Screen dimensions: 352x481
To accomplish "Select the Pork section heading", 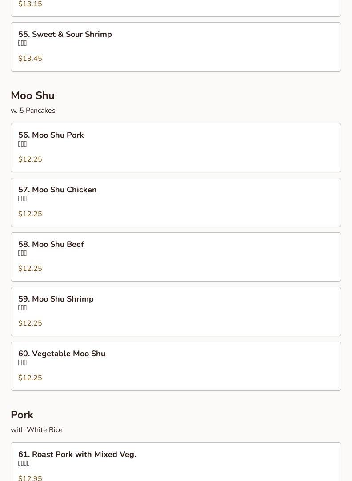I will click(22, 415).
